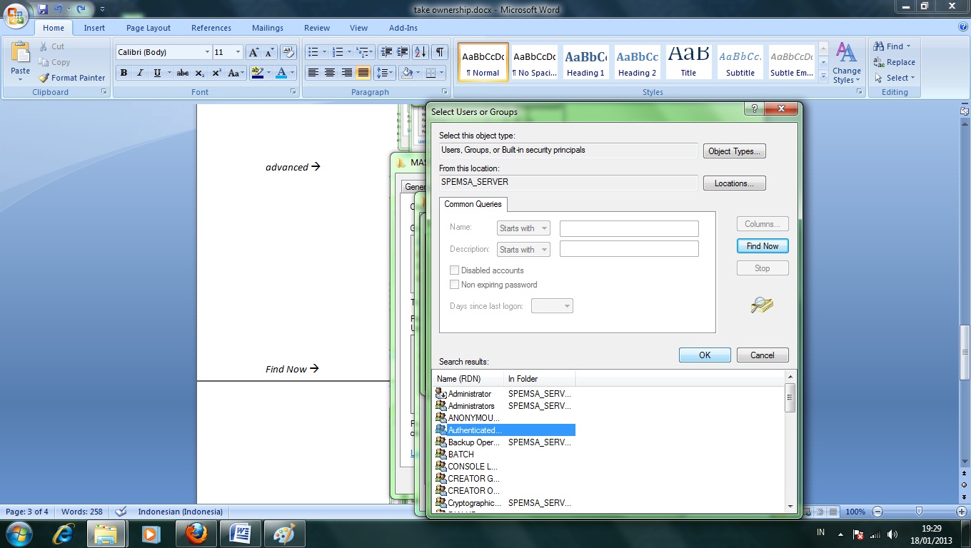Viewport: 971px width, 548px height.
Task: Confirm selection with OK button
Action: (x=705, y=355)
